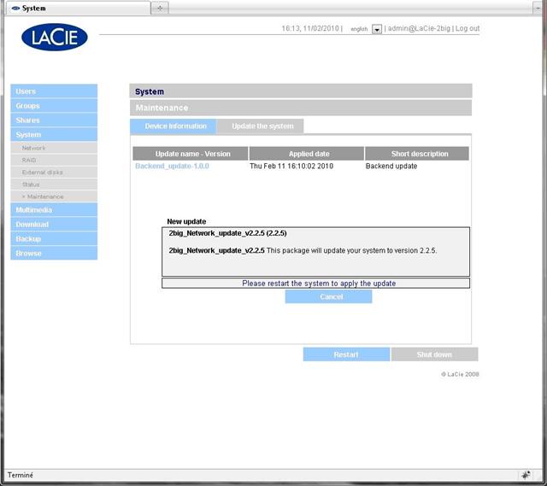This screenshot has width=547, height=486.
Task: Click the LaCie logo
Action: pyautogui.click(x=54, y=38)
